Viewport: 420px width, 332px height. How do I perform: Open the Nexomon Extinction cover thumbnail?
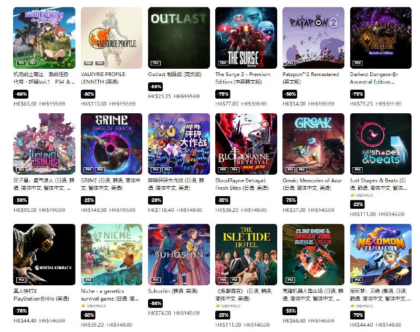381,254
